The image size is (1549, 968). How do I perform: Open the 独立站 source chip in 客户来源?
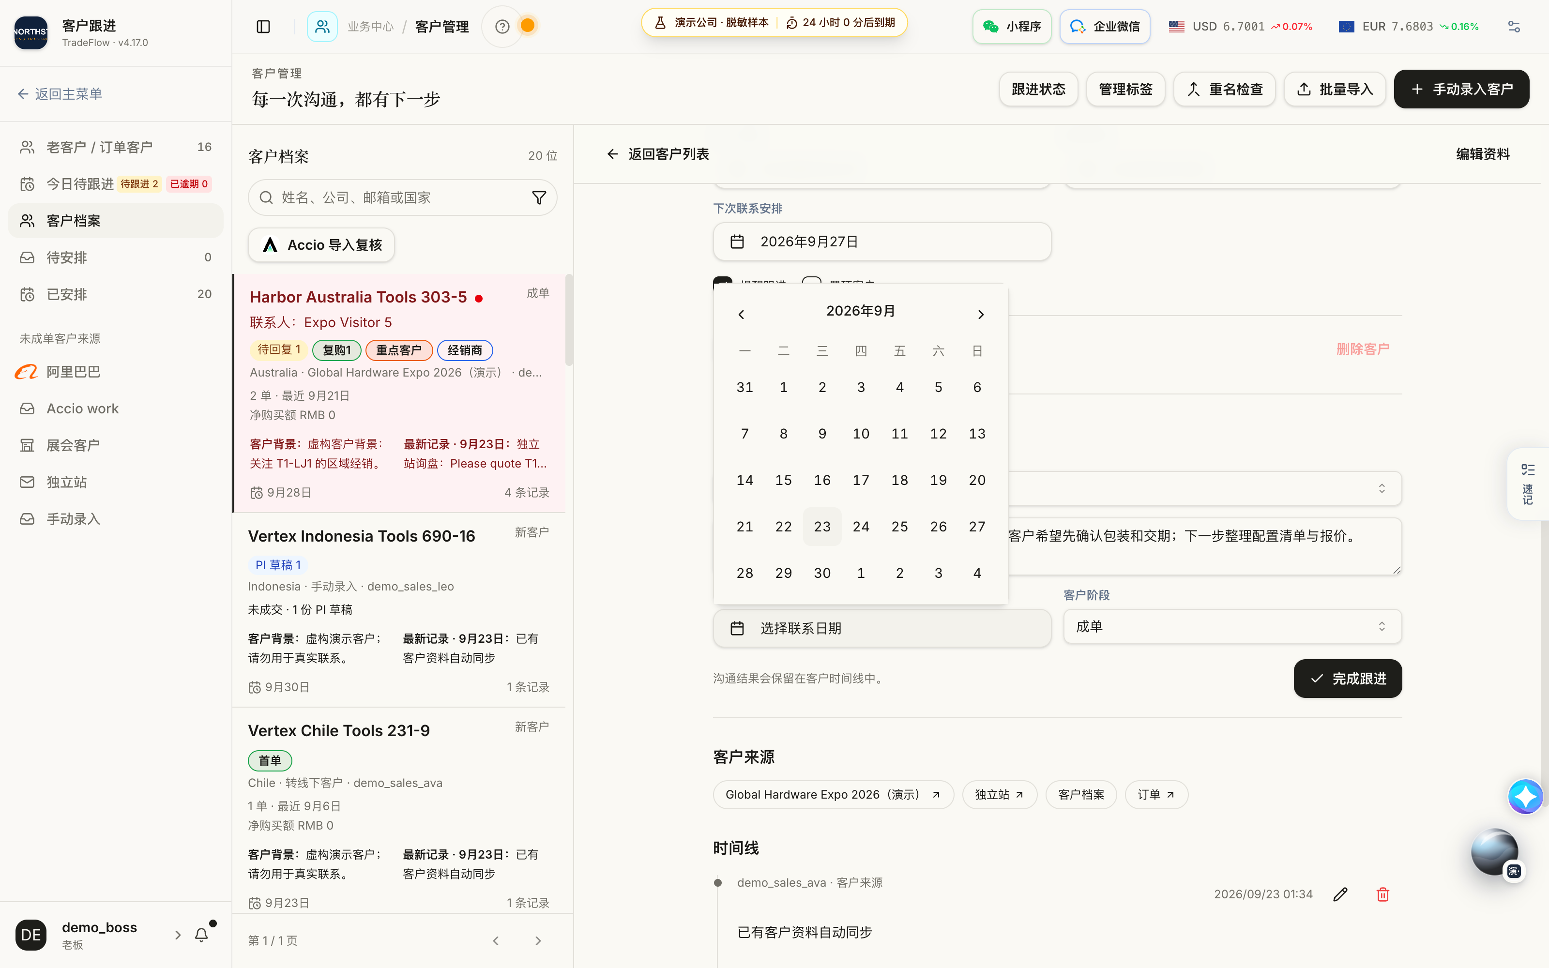[999, 795]
